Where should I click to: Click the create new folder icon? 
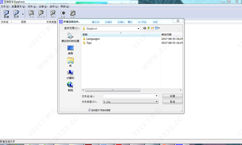(152, 28)
